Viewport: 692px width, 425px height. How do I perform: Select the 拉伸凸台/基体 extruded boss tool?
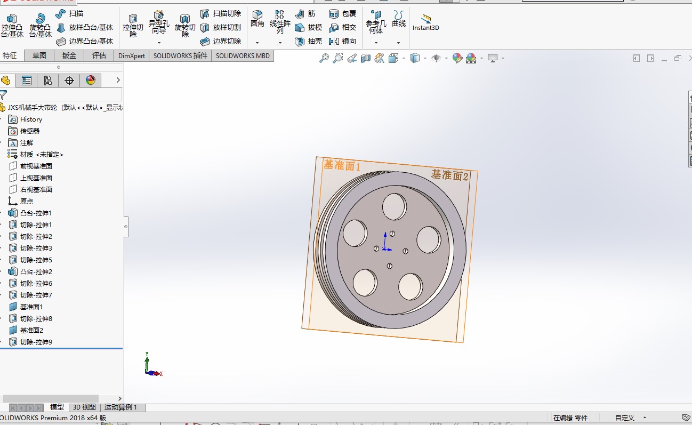(12, 26)
